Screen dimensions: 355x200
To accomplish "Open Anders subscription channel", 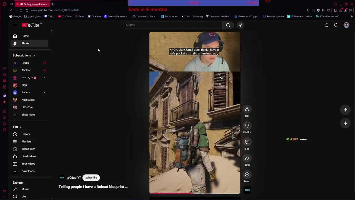I will point(29,92).
